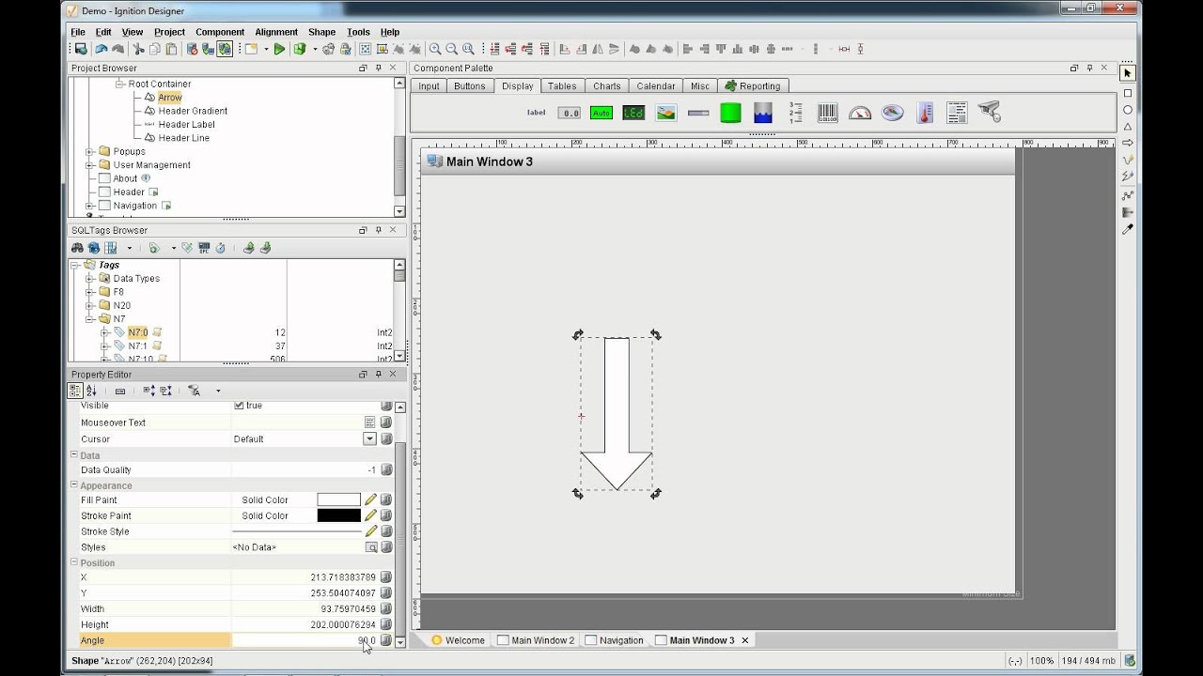Screen dimensions: 1203x676
Task: Click the Cut scissors icon in toolbar
Action: pos(138,49)
